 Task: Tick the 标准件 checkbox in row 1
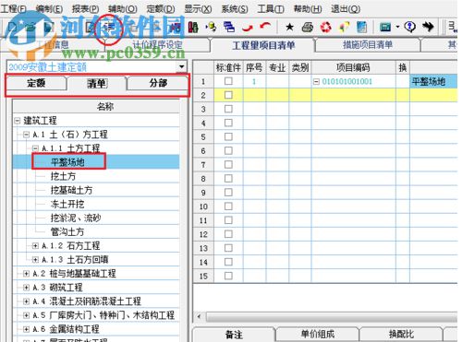click(x=228, y=81)
